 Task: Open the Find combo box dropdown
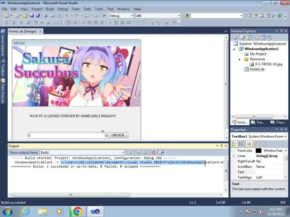coord(241,16)
